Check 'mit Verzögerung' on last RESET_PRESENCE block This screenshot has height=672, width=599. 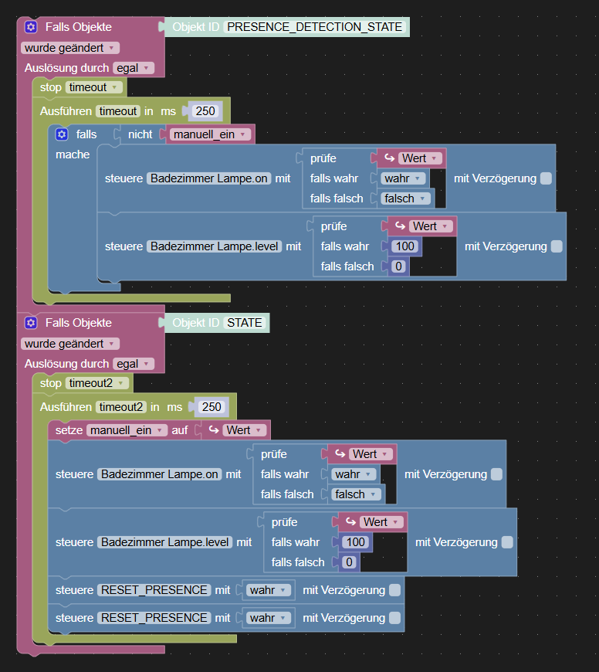pyautogui.click(x=394, y=618)
